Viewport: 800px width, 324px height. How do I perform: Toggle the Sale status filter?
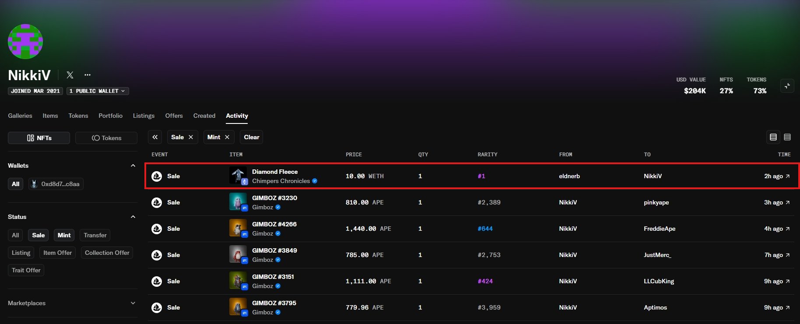(x=39, y=235)
